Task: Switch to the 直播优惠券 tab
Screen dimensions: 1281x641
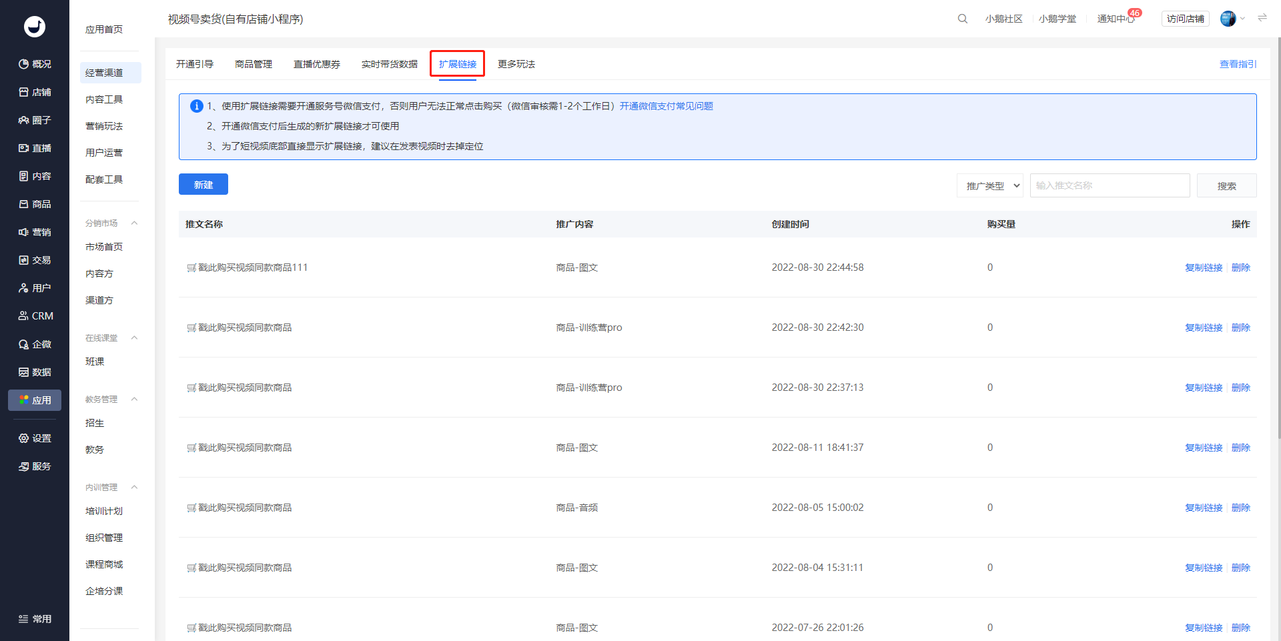Action: pos(317,64)
